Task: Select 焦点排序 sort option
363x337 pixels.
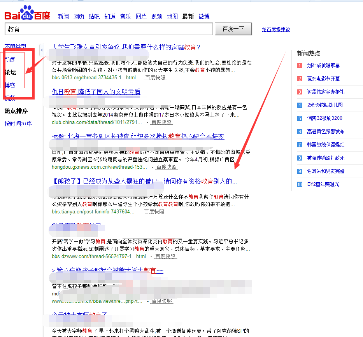Action: [16, 111]
